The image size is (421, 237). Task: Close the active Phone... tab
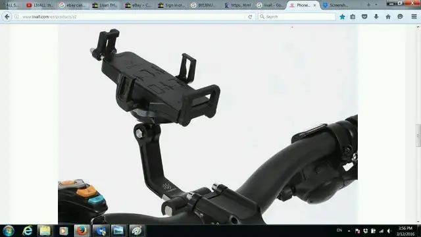click(314, 5)
